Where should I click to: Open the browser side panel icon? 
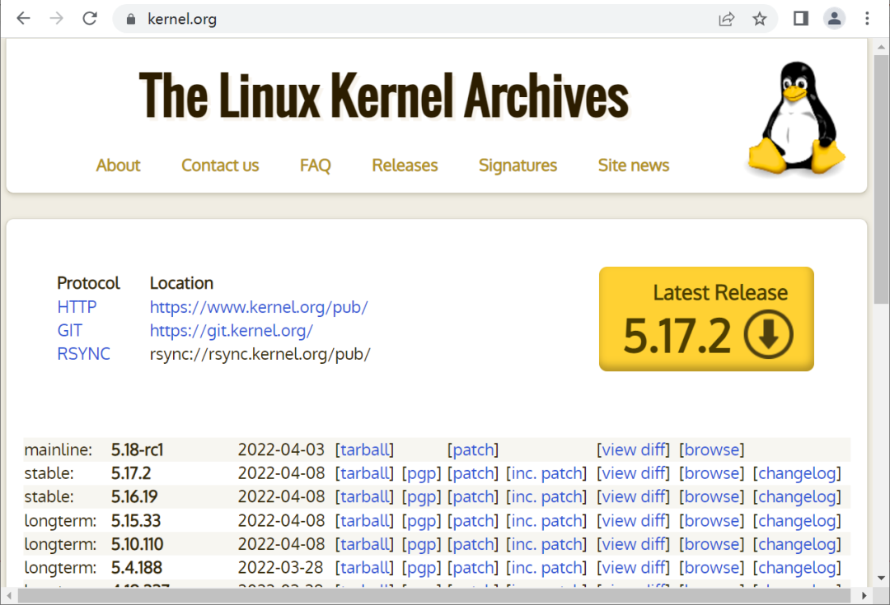(800, 18)
